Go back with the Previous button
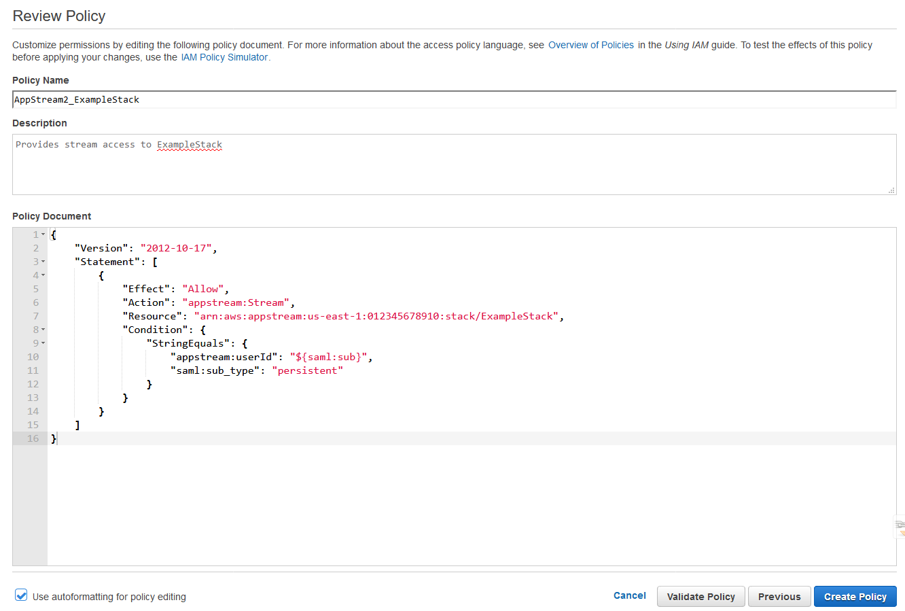 [779, 597]
